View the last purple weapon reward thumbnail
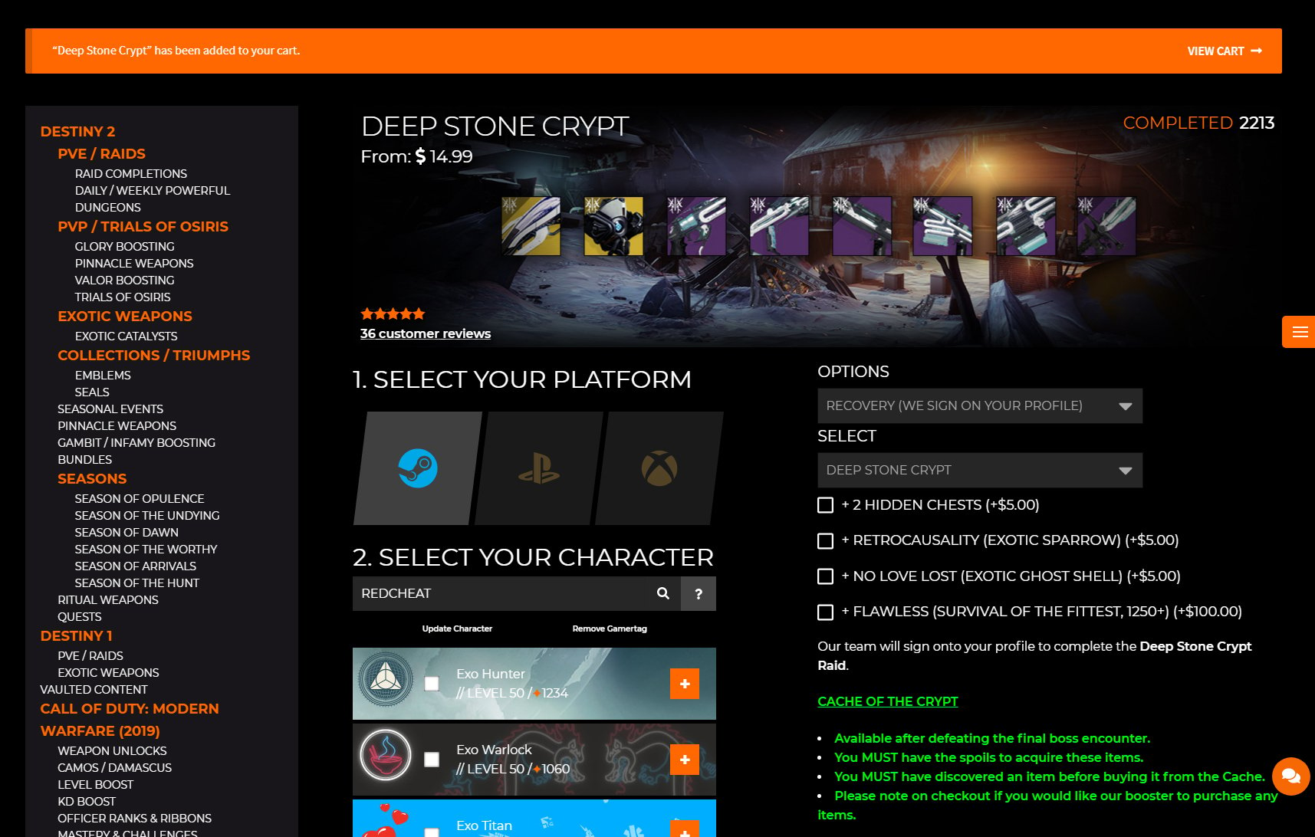This screenshot has height=837, width=1315. 1106,226
